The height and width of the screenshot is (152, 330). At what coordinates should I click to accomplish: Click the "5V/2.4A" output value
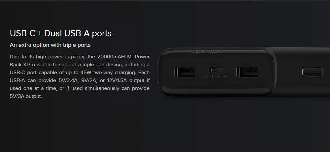click(68, 80)
